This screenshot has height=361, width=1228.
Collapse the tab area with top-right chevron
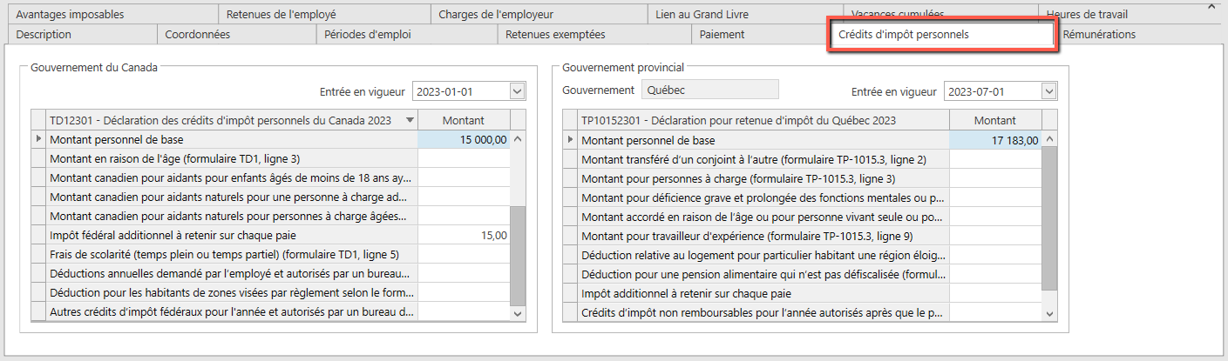coord(1211,7)
